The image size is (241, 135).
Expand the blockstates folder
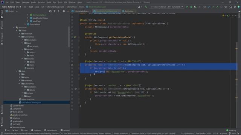22,40
